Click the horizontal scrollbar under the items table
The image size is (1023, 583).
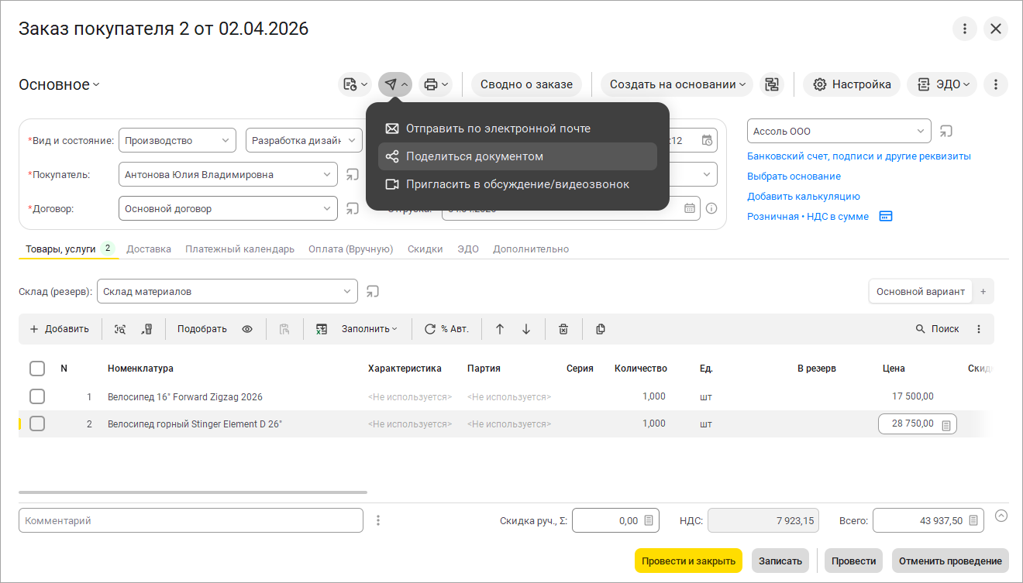pos(193,492)
